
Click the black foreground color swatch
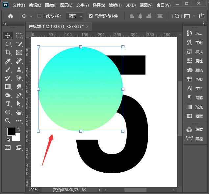coord(11,132)
